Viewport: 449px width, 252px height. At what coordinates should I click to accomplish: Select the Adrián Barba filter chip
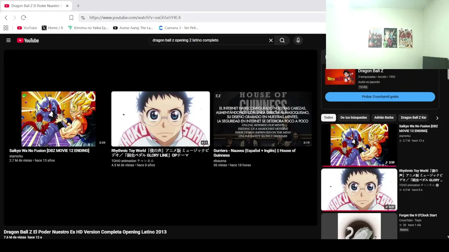point(384,118)
